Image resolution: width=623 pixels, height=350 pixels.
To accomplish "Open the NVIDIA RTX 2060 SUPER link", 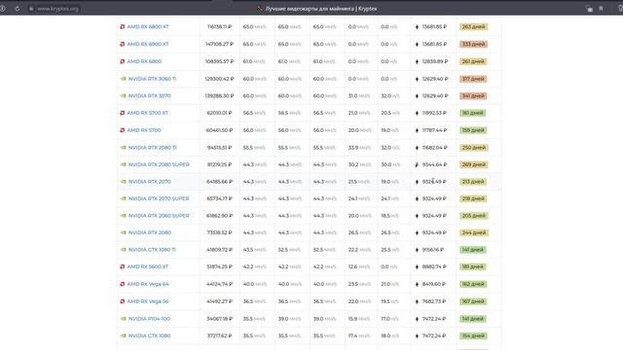I will click(x=159, y=216).
